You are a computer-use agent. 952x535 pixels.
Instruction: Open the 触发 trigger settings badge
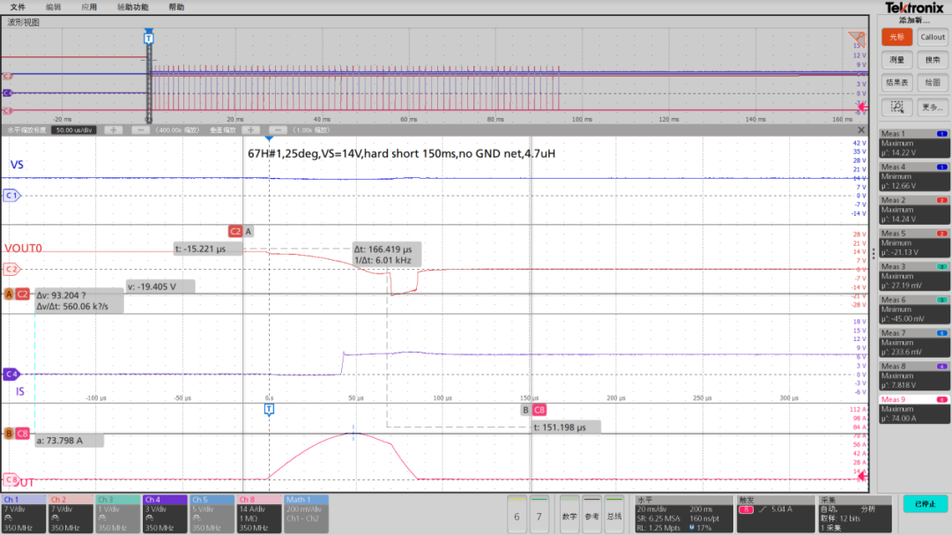[774, 513]
